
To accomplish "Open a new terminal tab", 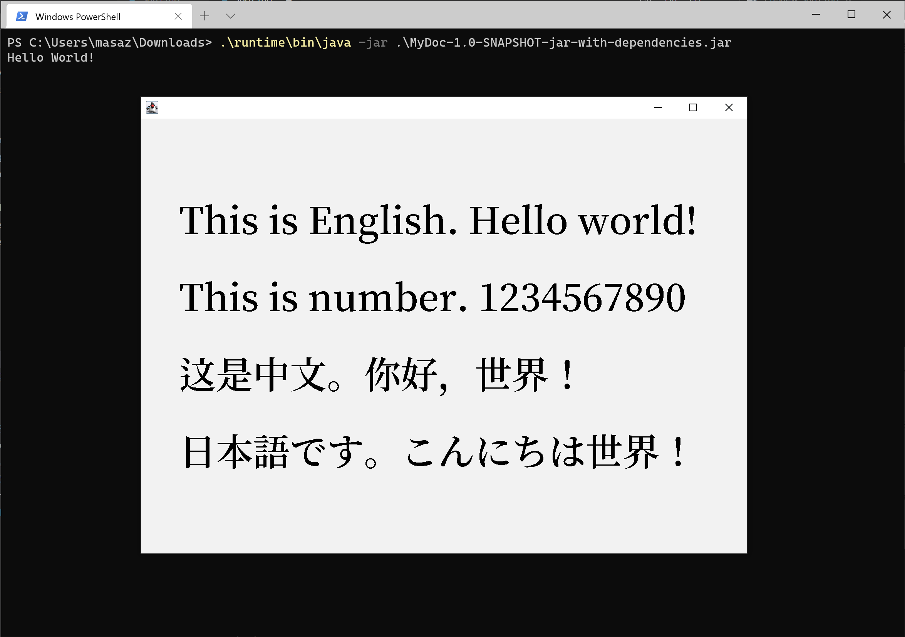I will [x=204, y=16].
